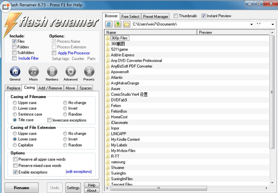Enable Thumbnails checkbox

tap(176, 16)
